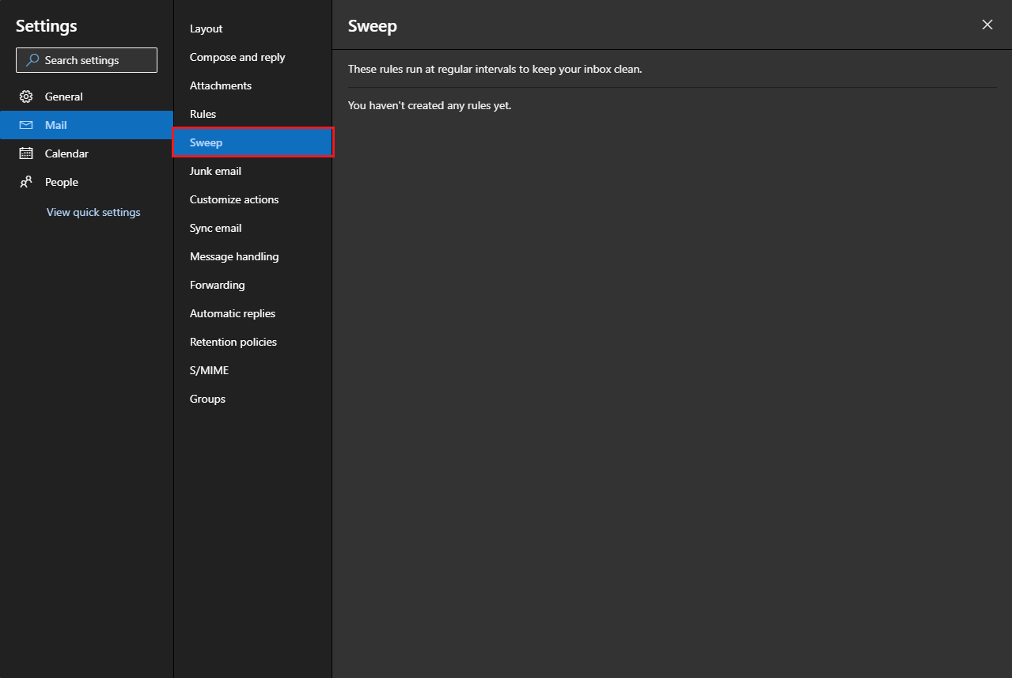Open Automatic replies settings
Viewport: 1012px width, 678px height.
click(x=253, y=313)
